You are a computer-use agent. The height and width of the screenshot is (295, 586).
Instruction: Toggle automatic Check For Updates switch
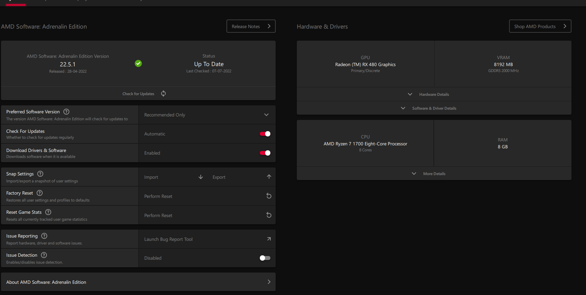(265, 134)
